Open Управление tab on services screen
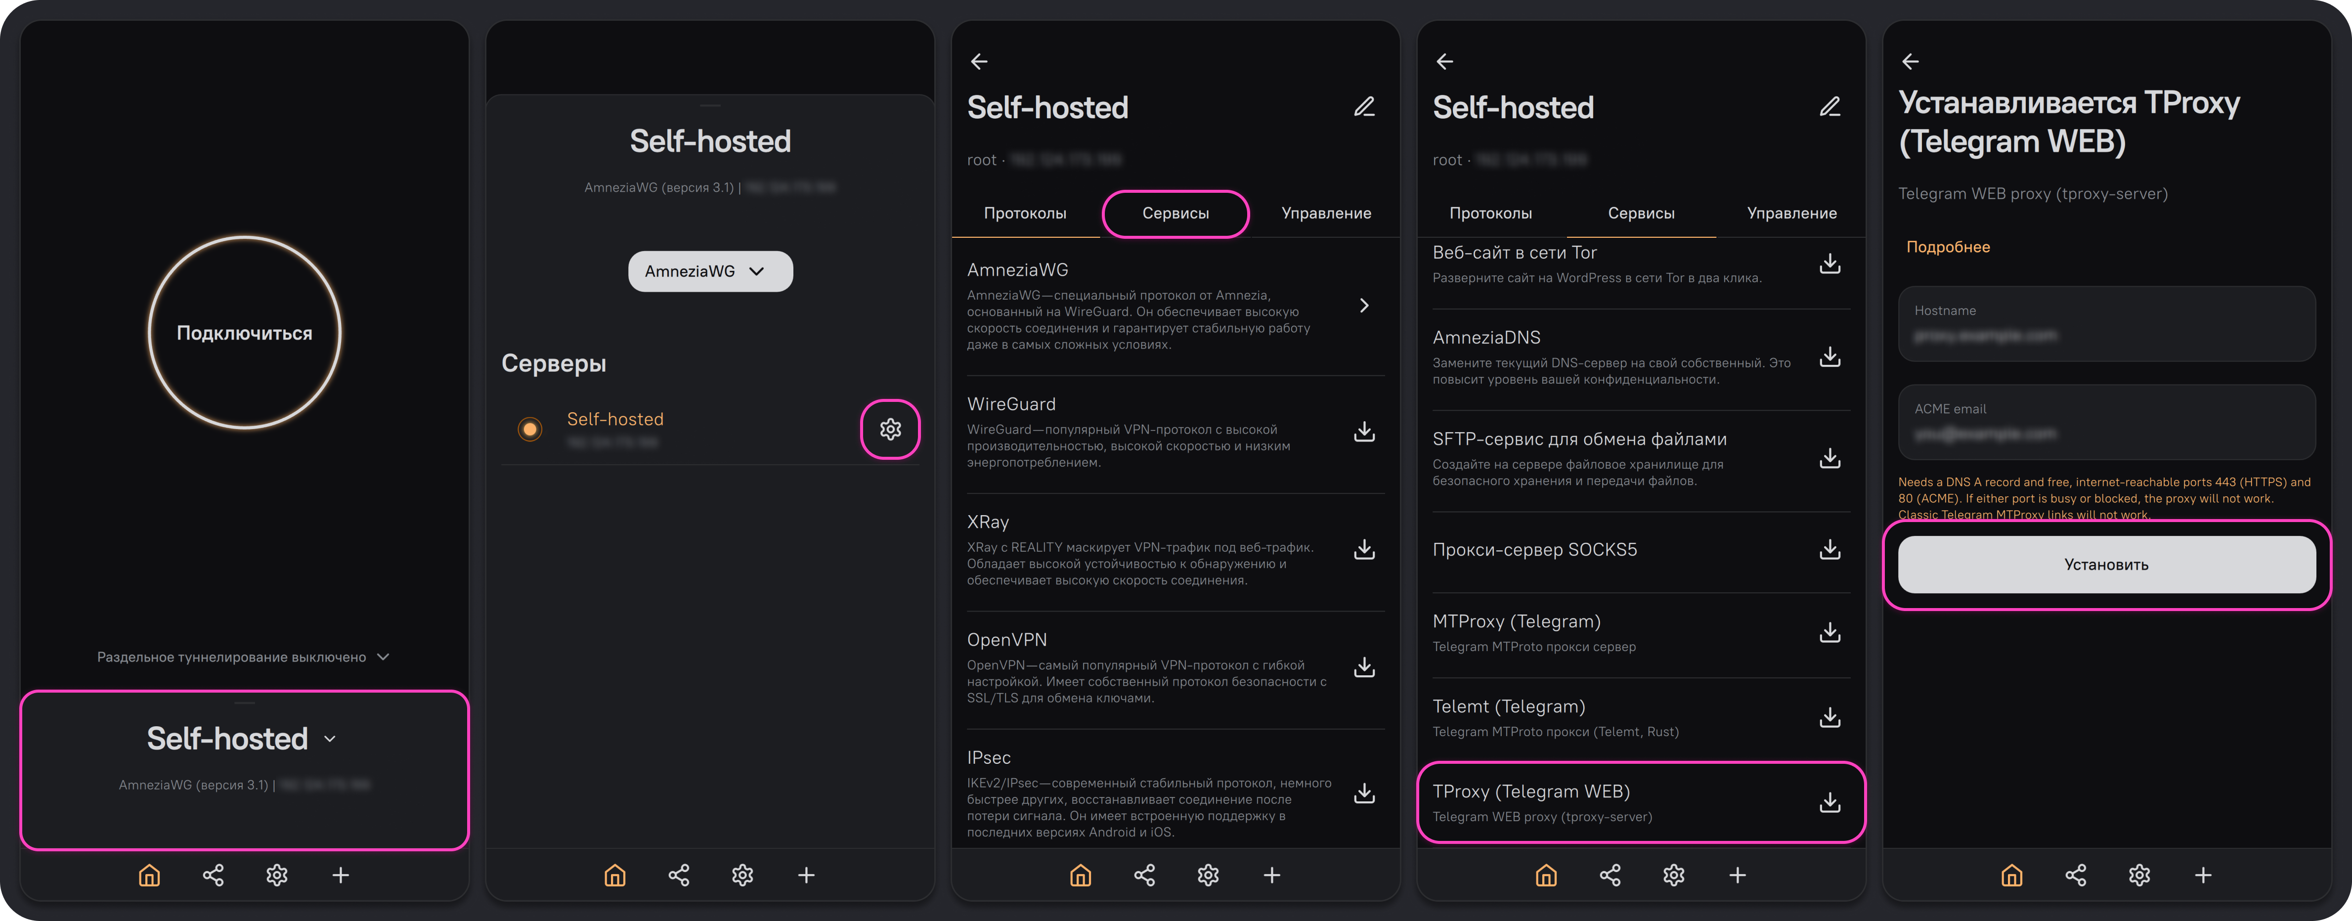The image size is (2352, 921). click(1791, 214)
